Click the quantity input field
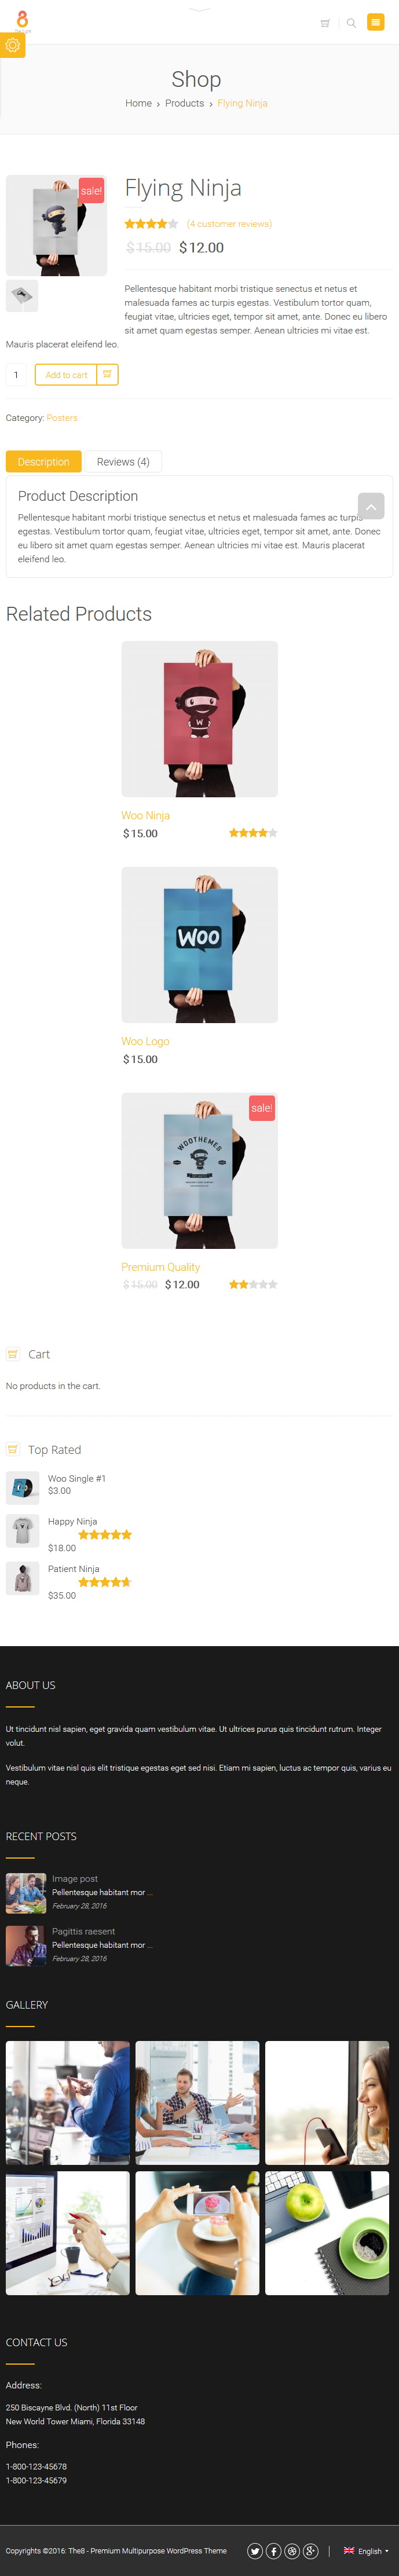Image resolution: width=399 pixels, height=2576 pixels. click(x=16, y=374)
